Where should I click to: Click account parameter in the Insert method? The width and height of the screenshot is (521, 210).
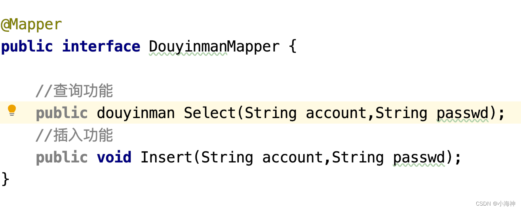point(293,158)
